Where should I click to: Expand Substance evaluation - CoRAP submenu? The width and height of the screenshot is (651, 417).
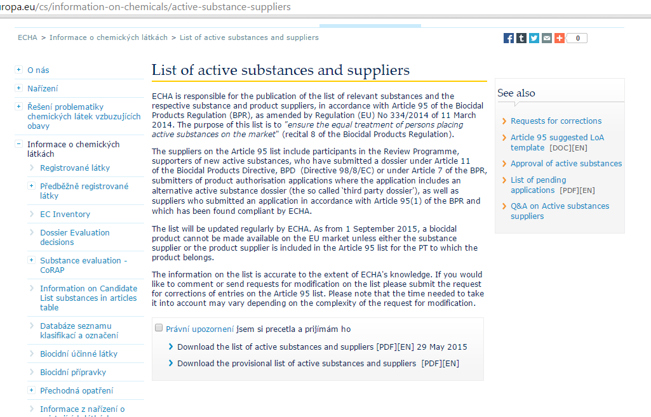[31, 260]
